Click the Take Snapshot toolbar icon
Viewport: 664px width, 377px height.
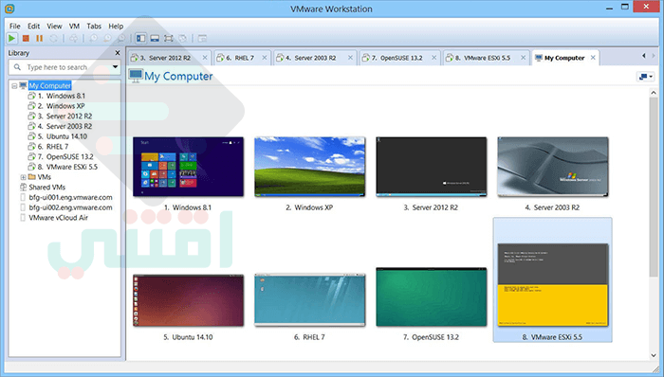[93, 39]
